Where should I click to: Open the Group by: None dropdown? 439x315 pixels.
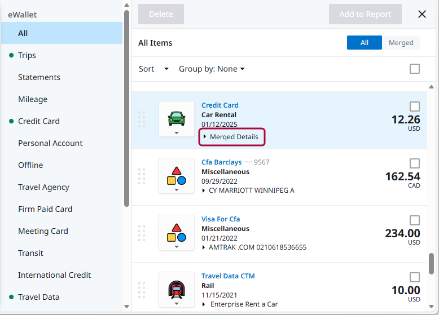click(212, 69)
